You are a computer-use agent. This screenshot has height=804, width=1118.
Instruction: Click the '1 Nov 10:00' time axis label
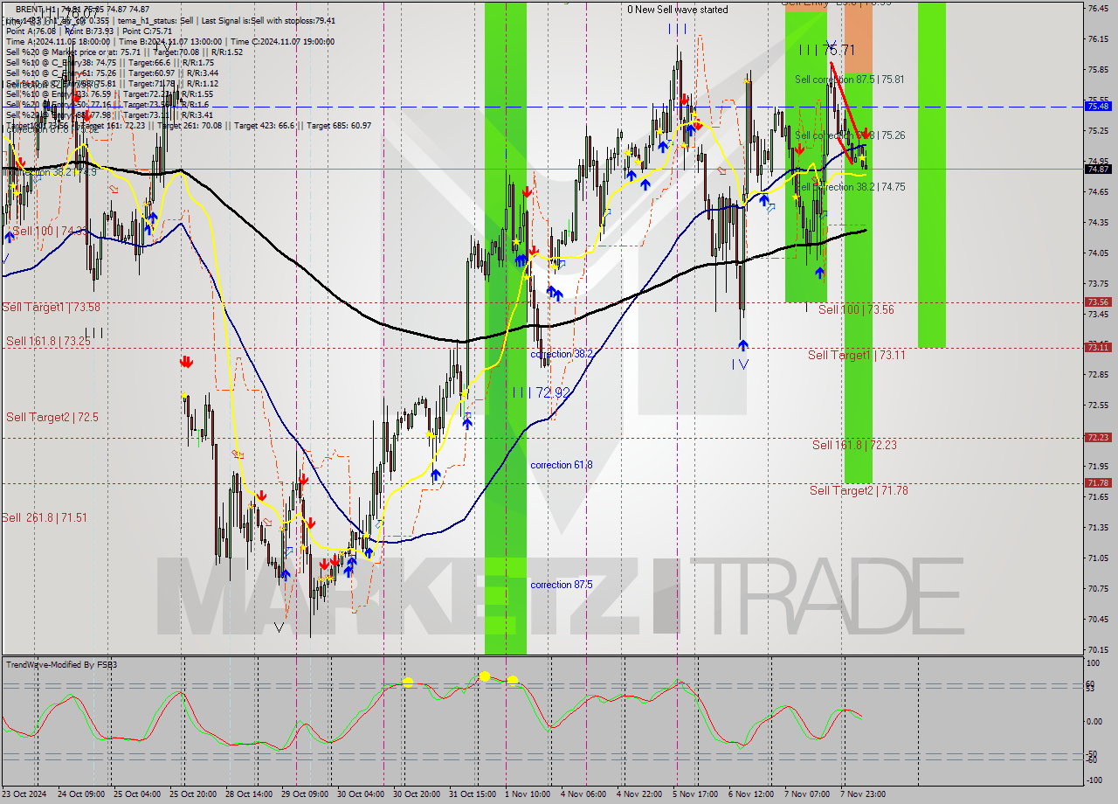click(527, 794)
